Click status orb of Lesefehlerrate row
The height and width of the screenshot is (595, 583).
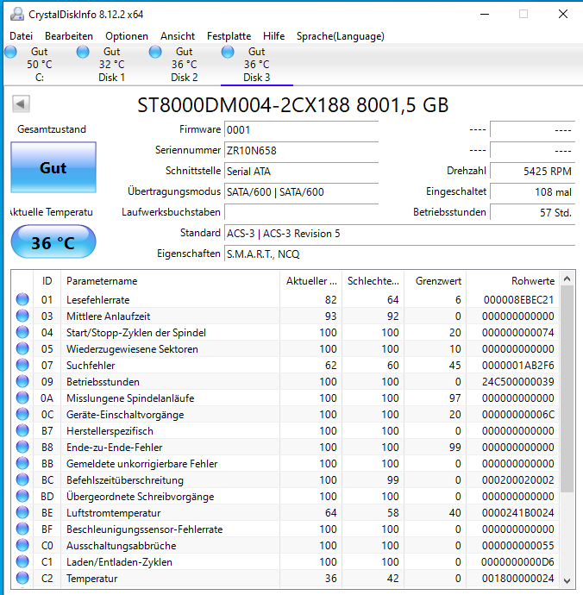[x=22, y=299]
